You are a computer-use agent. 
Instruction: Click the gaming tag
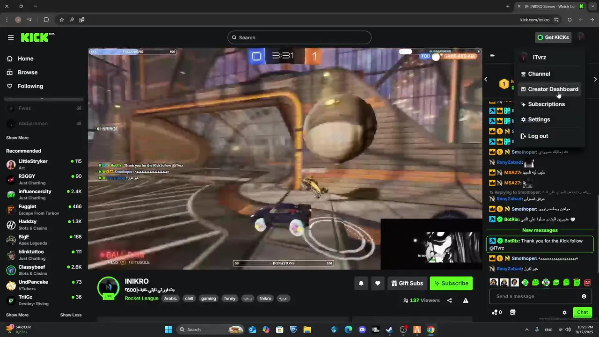pos(209,298)
